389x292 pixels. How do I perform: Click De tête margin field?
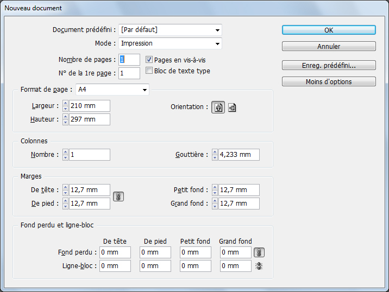(x=90, y=190)
